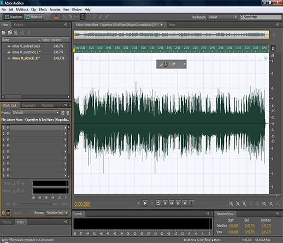Toggle Loop Playback button
This screenshot has width=283, height=243.
[x=158, y=203]
